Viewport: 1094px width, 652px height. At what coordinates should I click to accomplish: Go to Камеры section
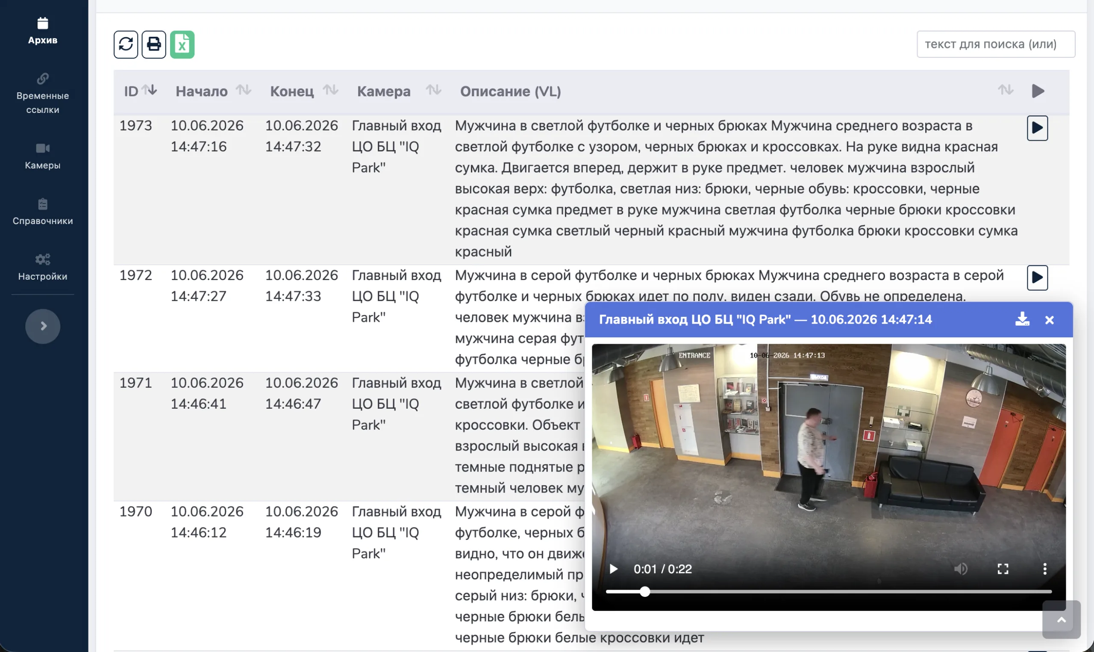[43, 156]
